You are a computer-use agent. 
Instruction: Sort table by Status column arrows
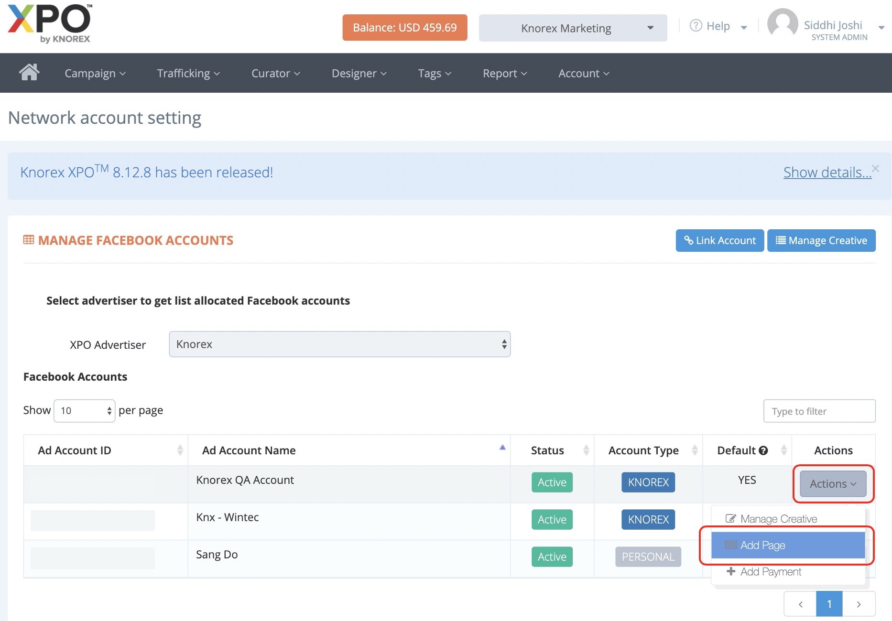(x=586, y=450)
